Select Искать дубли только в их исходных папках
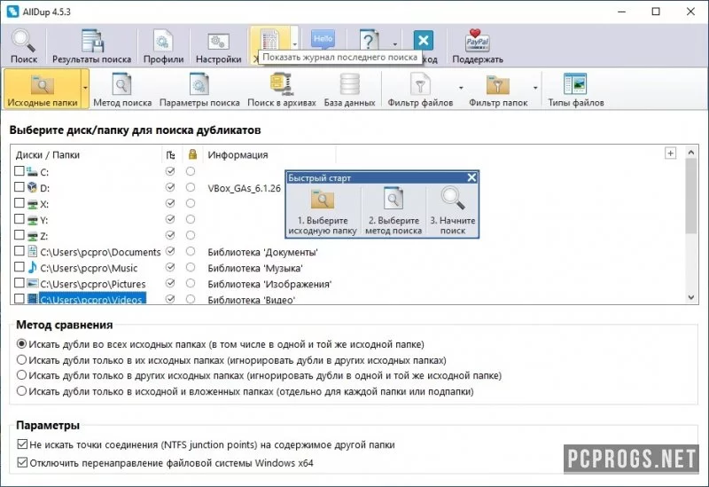 click(231, 360)
